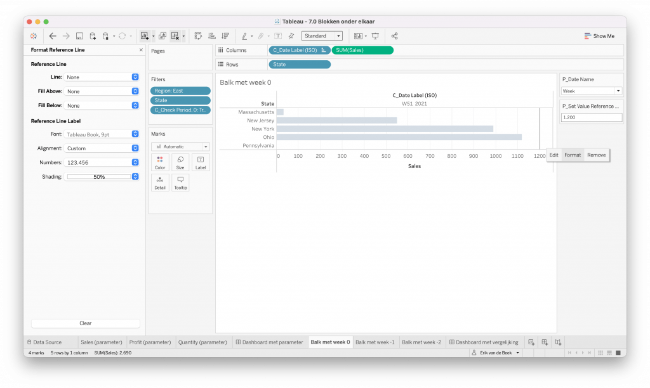
Task: Click the Tableau logo start page icon
Action: pyautogui.click(x=34, y=36)
